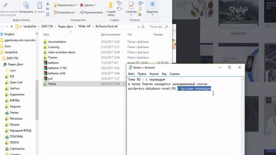Select the Музыка folder in sidebar
This screenshot has height=155, width=276.
coord(14,124)
